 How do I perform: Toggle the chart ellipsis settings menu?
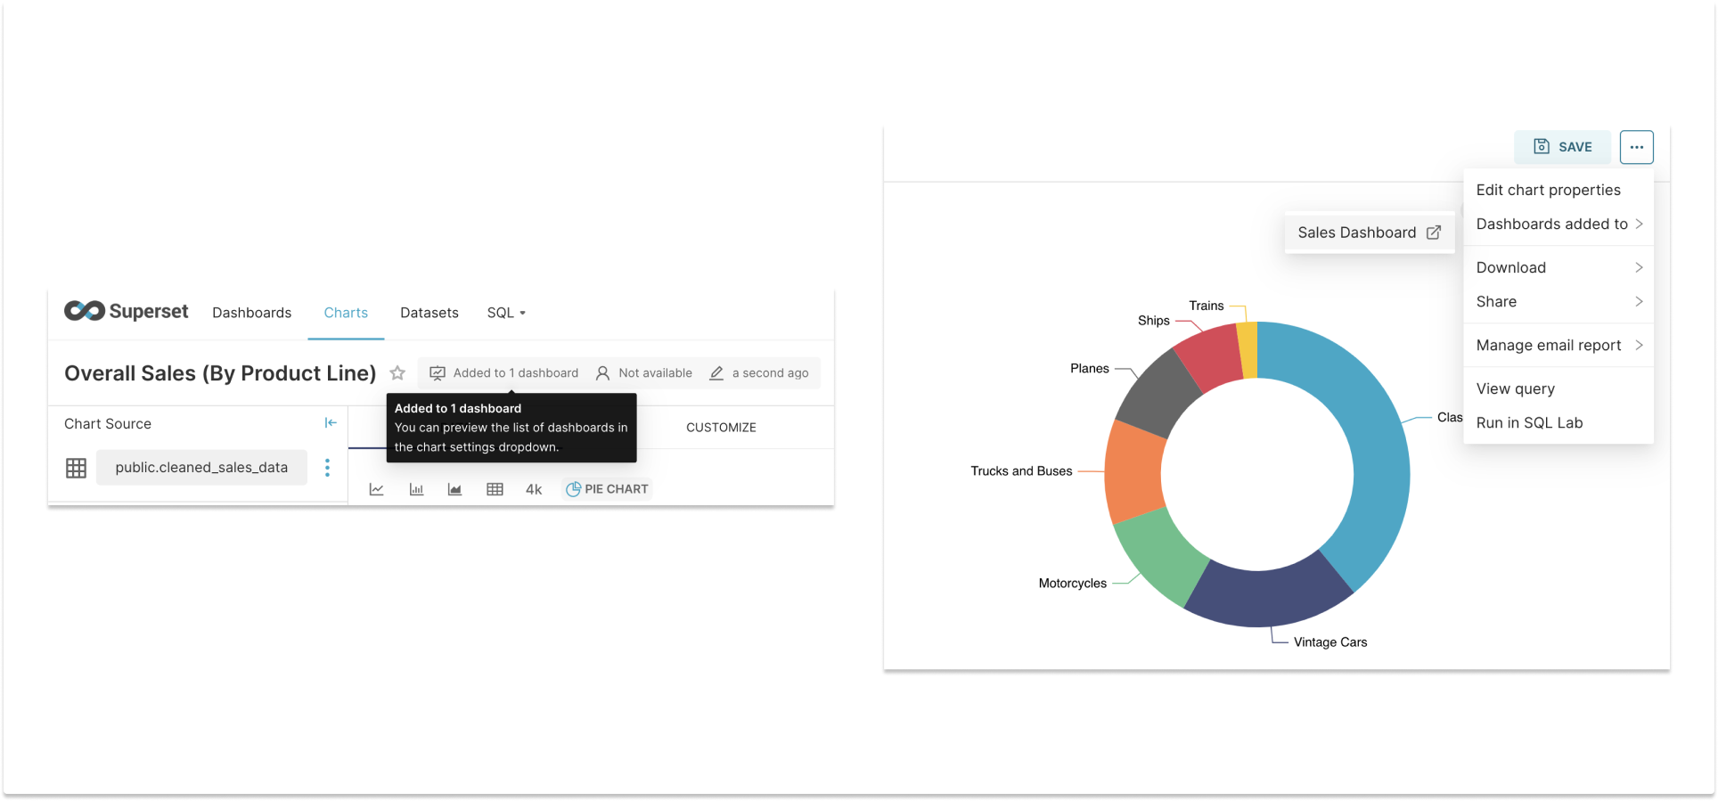1636,147
